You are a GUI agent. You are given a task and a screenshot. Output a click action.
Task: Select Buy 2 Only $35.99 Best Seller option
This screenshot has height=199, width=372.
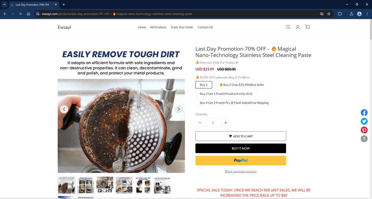coord(242,85)
